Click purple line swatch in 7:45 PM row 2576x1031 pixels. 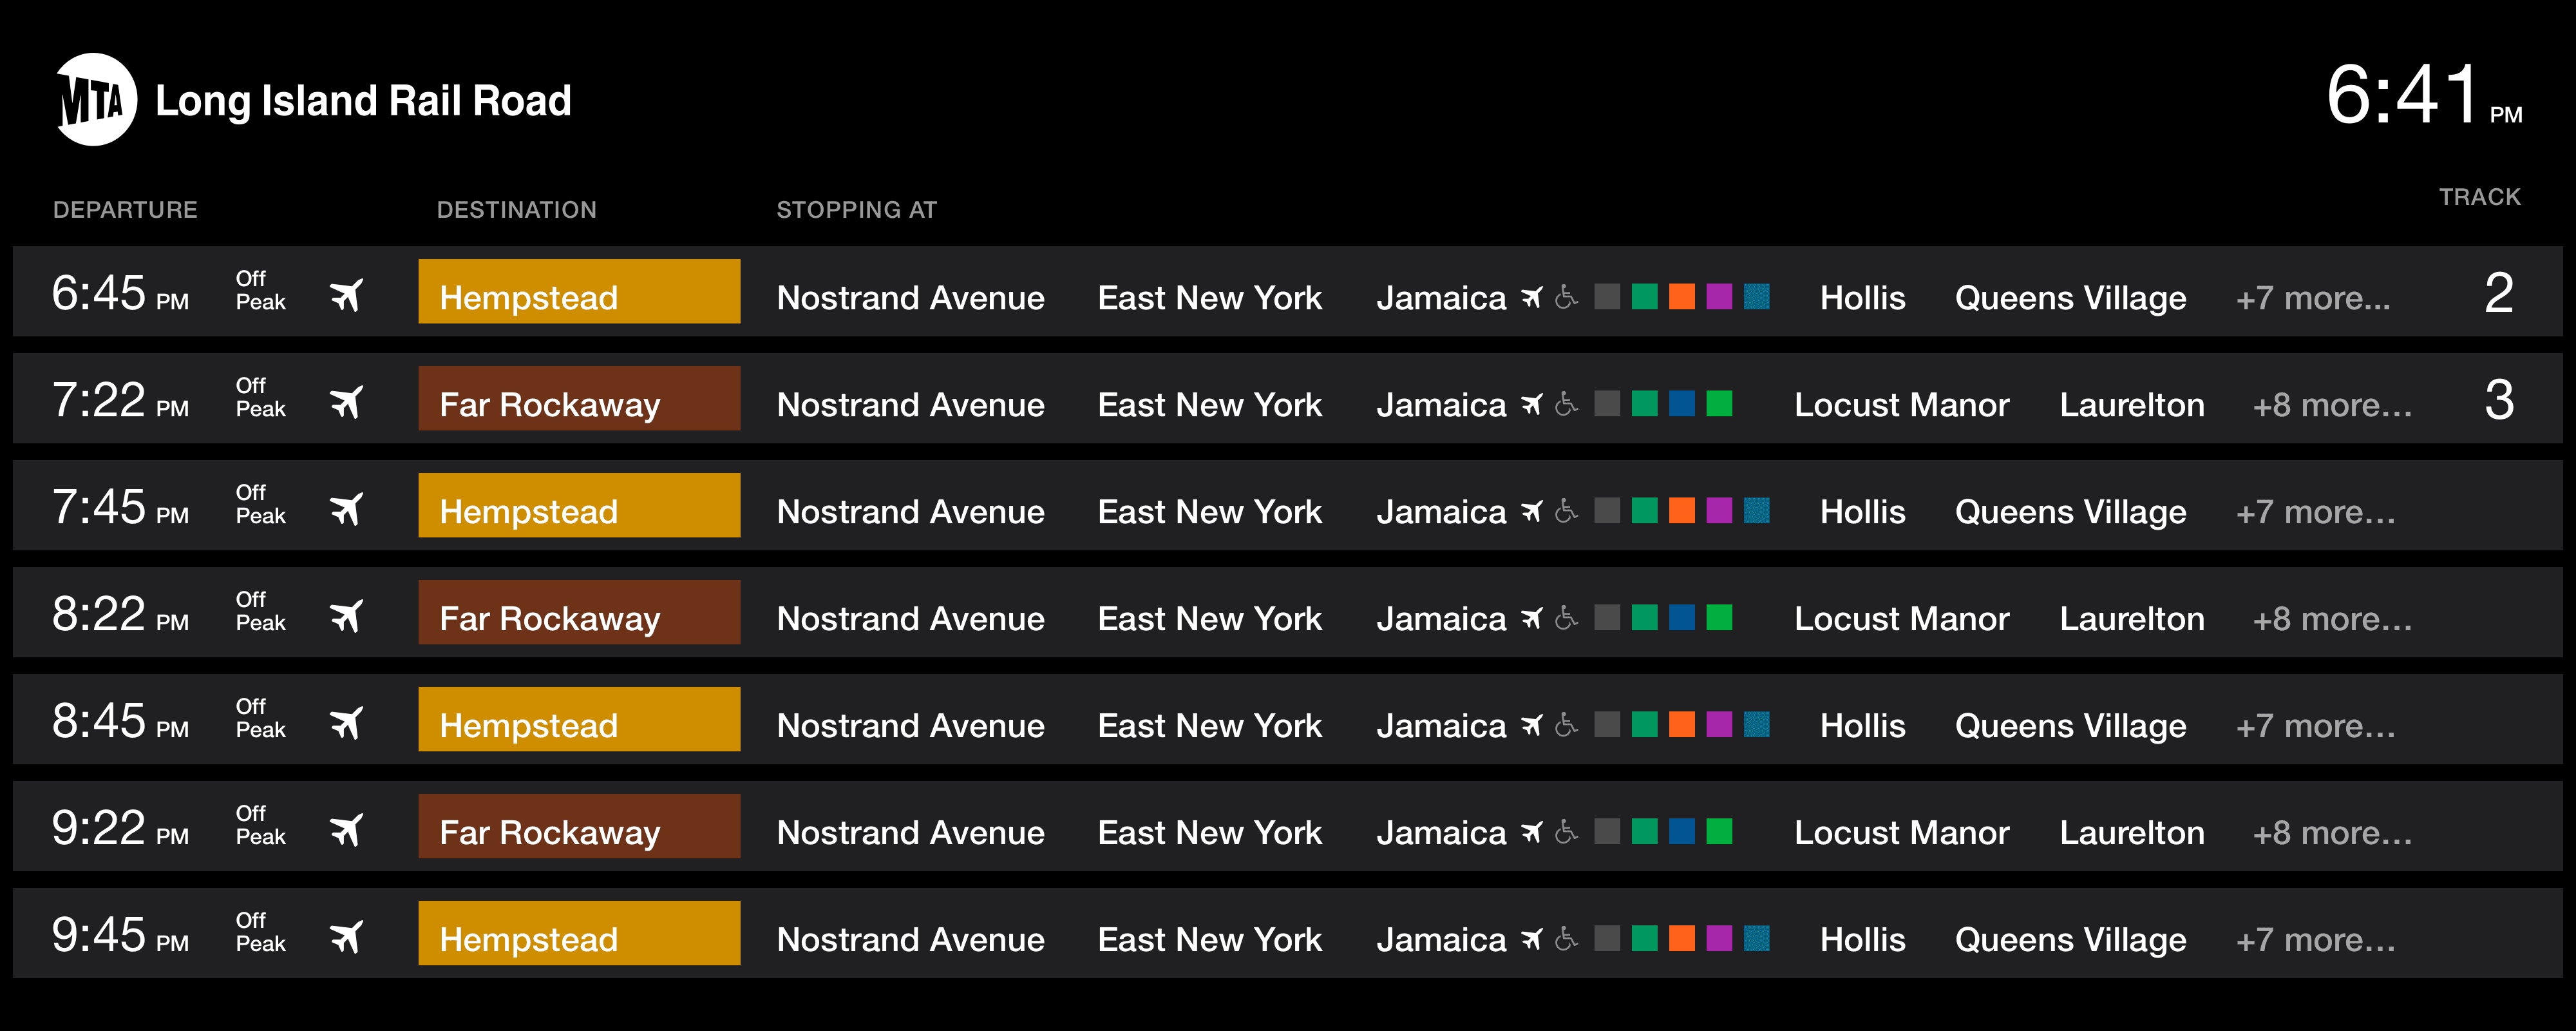point(1719,510)
